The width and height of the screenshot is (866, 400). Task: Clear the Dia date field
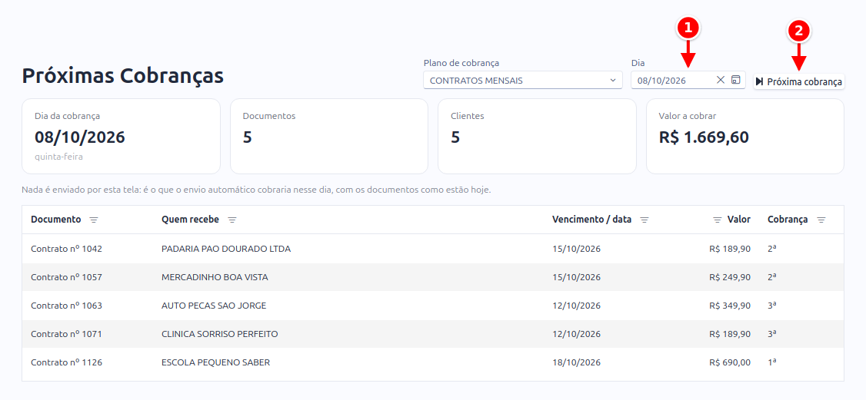tap(720, 81)
